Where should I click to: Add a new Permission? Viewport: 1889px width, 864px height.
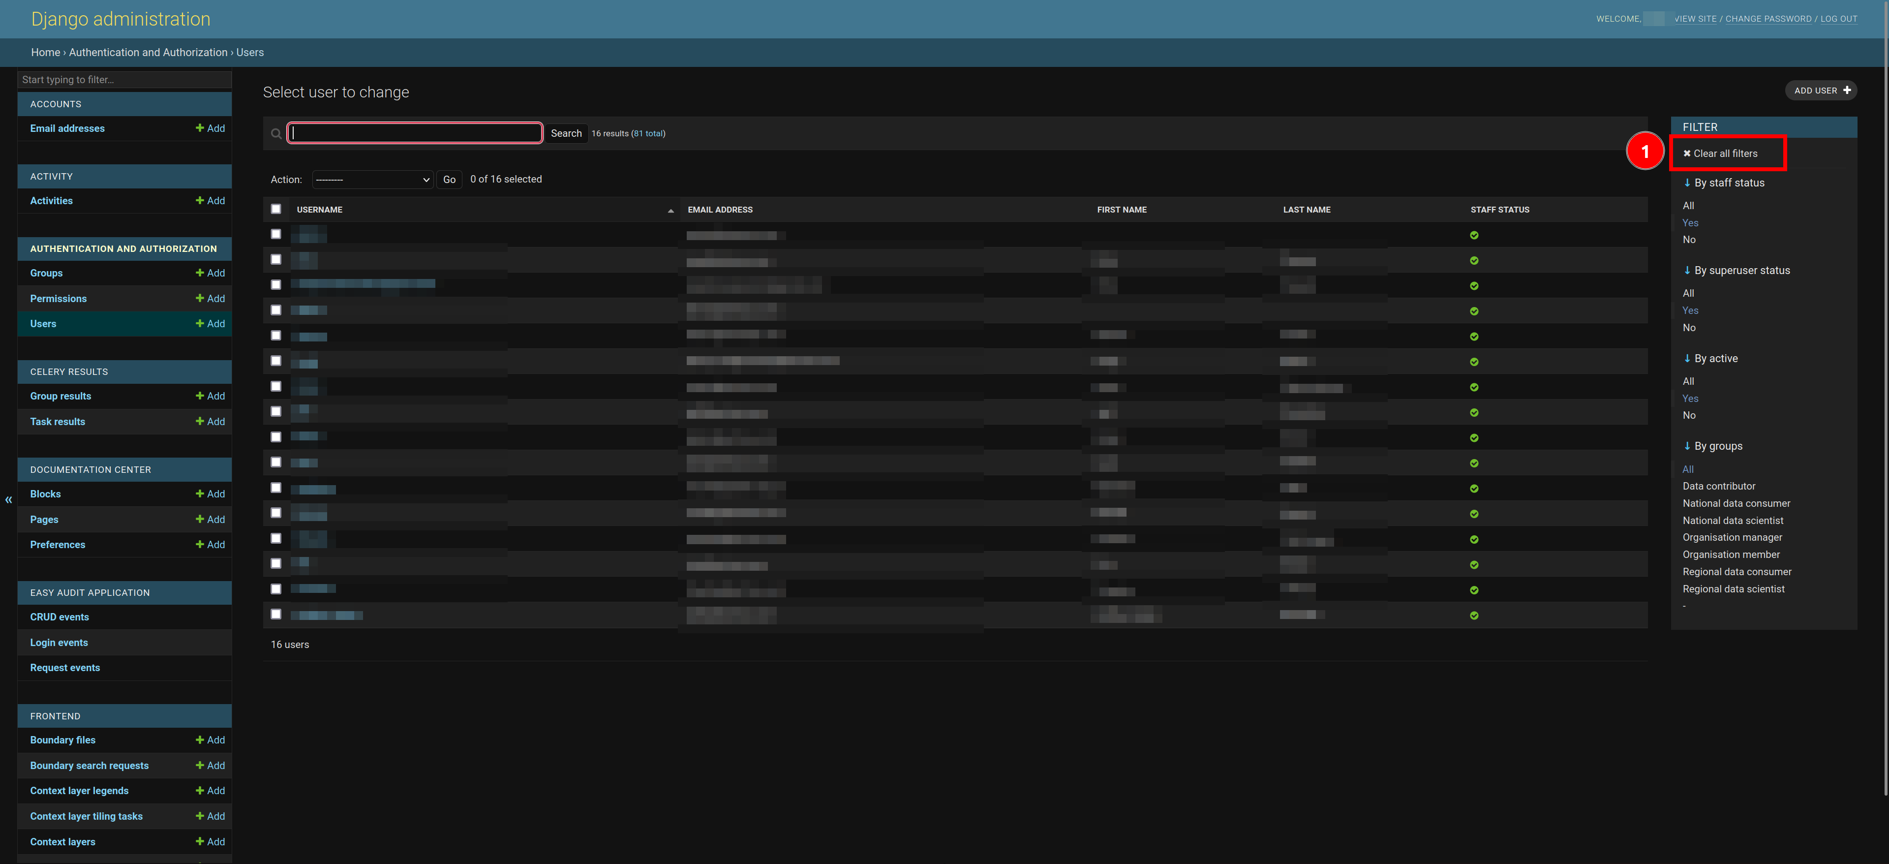coord(211,299)
